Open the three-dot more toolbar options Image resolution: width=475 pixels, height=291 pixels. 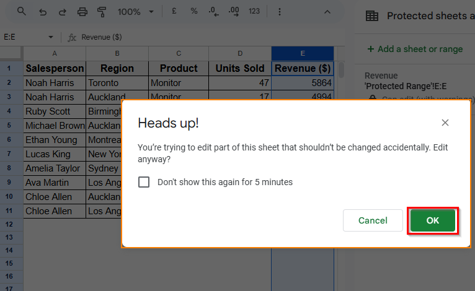tap(279, 12)
